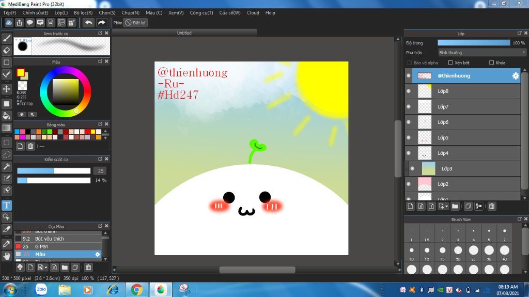Click the Redo arrow
The width and height of the screenshot is (529, 297).
(101, 23)
